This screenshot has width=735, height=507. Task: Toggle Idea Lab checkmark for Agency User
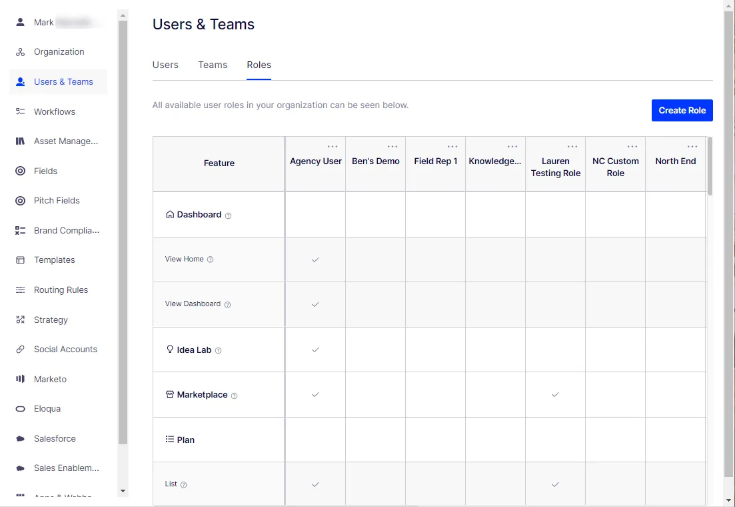pyautogui.click(x=315, y=350)
